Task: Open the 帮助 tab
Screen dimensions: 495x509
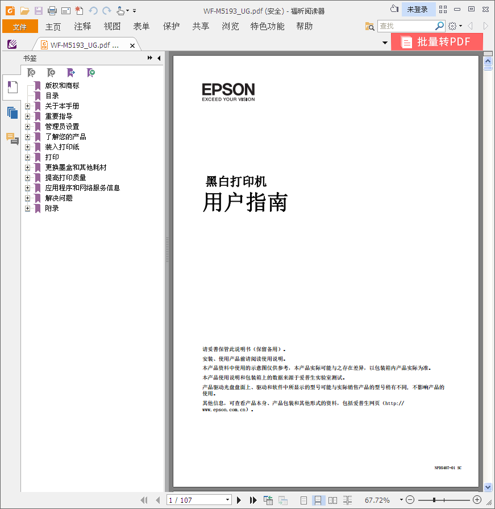Action: (x=305, y=26)
